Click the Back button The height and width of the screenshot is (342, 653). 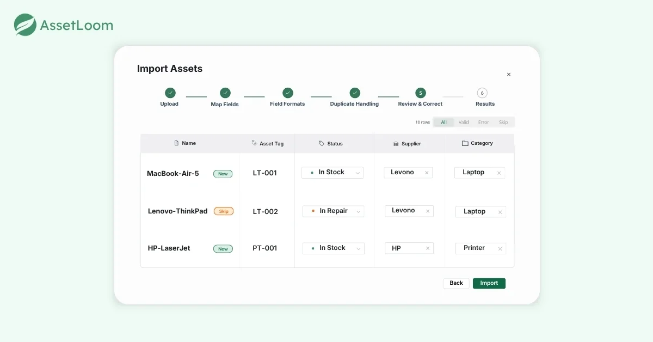(x=456, y=283)
